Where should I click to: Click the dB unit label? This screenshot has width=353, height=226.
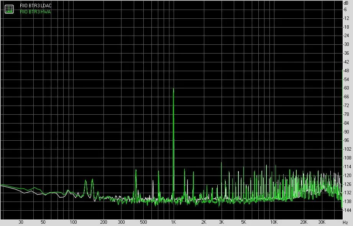point(346,3)
